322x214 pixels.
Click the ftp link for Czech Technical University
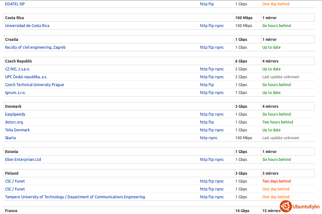211,85
